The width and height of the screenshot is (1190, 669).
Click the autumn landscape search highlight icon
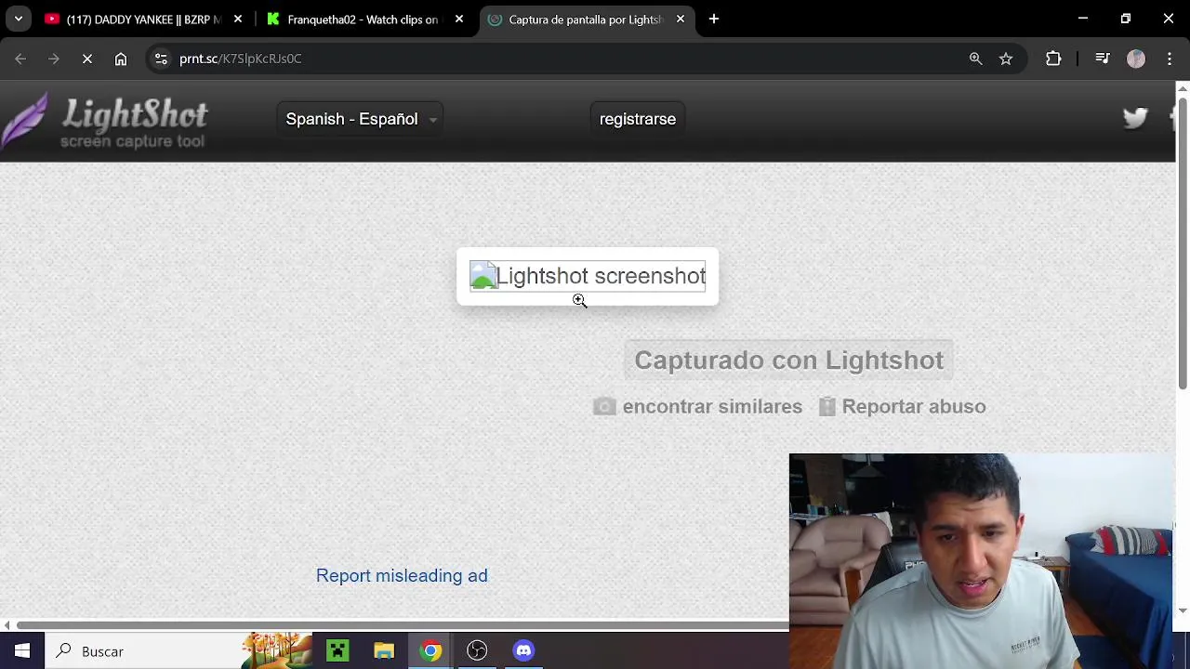277,651
